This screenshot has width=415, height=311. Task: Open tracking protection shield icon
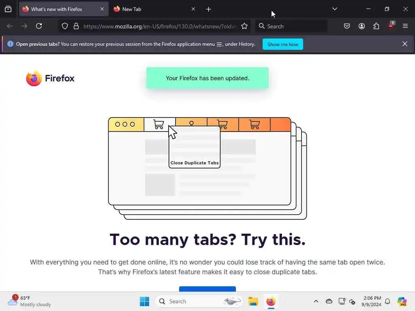coord(65,26)
